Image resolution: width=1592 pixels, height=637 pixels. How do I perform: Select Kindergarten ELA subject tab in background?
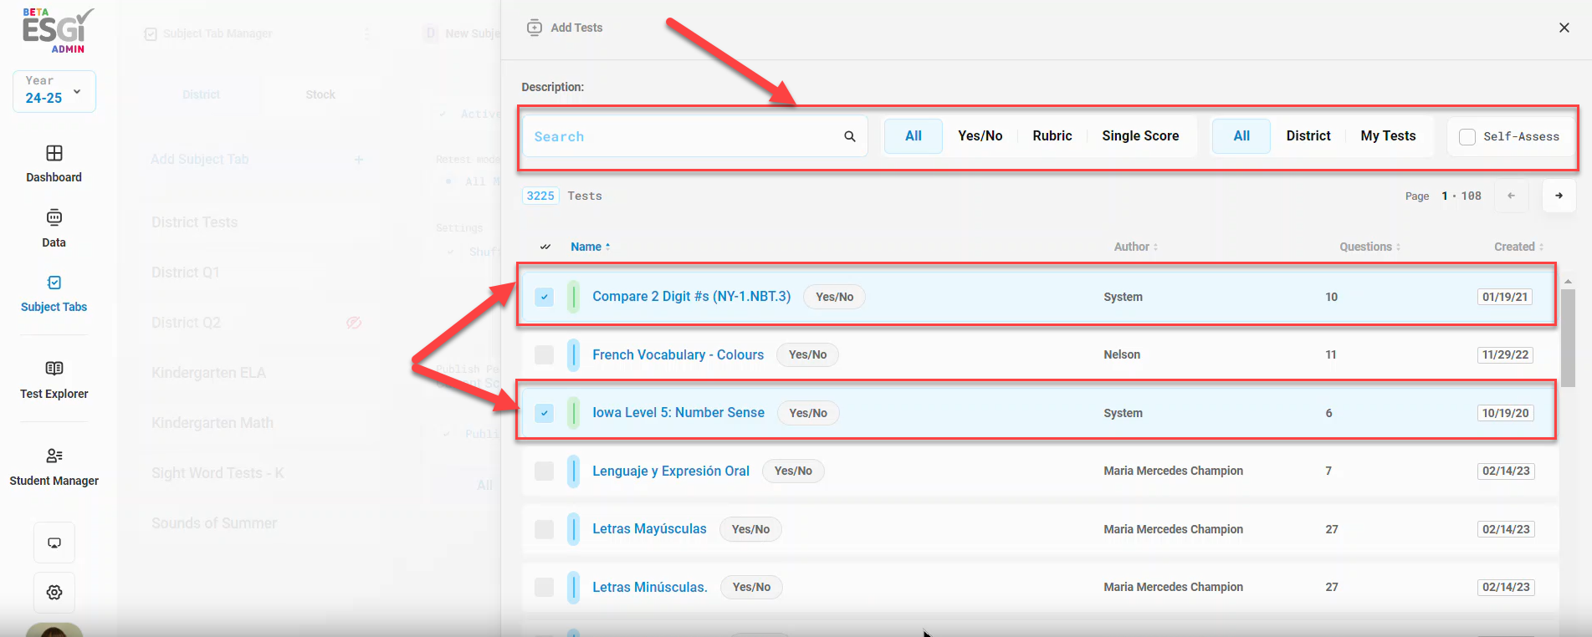(x=208, y=373)
